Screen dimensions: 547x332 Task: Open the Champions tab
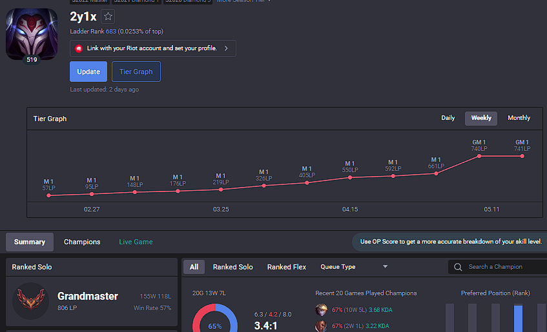click(82, 242)
